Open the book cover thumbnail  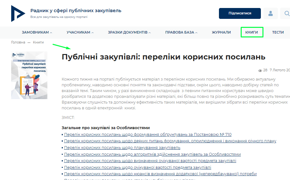(29, 75)
